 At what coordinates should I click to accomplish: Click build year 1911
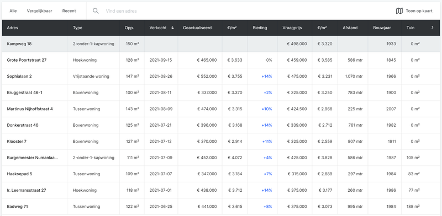tap(392, 142)
